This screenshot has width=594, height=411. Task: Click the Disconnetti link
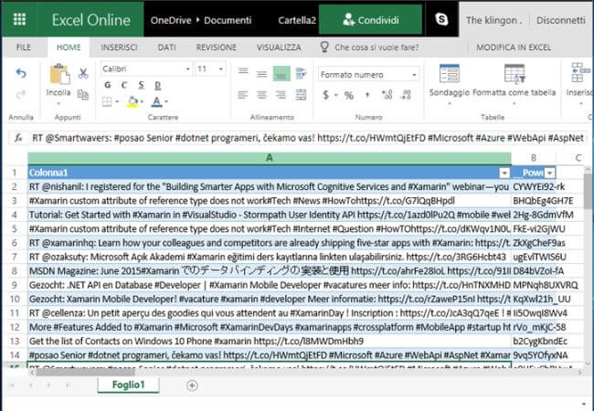click(x=561, y=20)
